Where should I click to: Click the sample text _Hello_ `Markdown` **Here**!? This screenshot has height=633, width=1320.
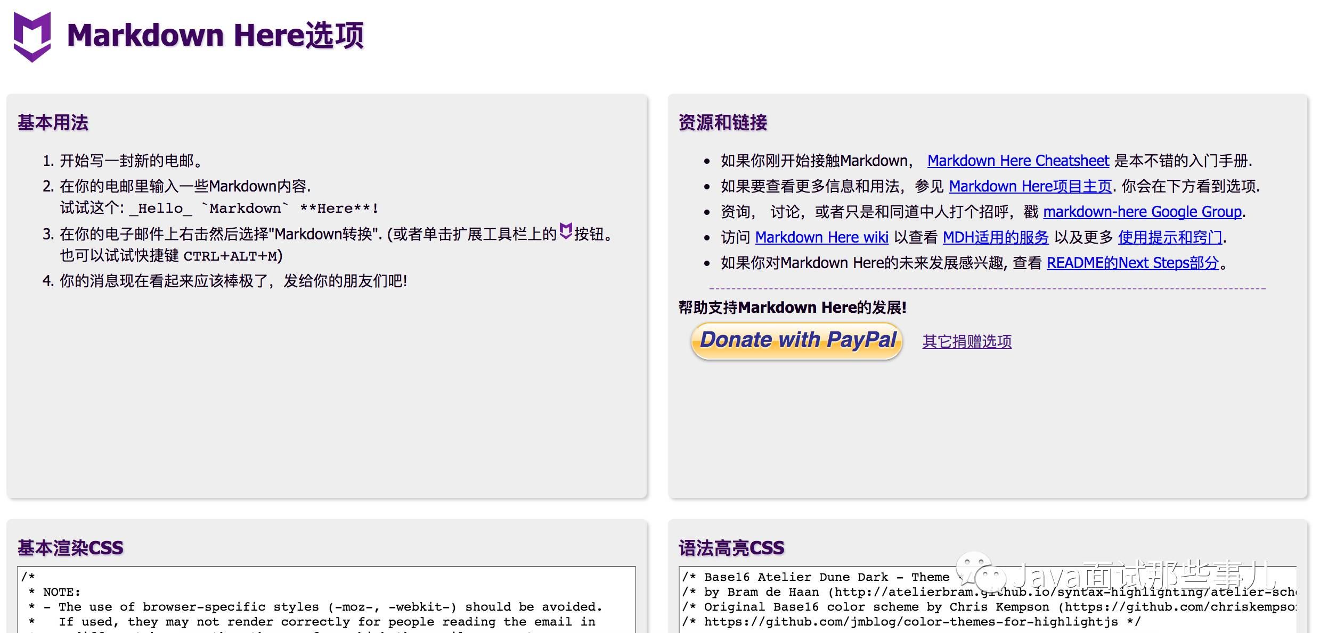[x=255, y=209]
